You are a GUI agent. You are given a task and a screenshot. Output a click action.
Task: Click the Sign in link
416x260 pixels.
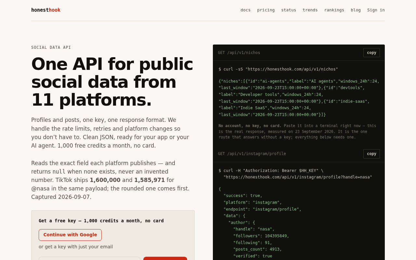pyautogui.click(x=376, y=10)
